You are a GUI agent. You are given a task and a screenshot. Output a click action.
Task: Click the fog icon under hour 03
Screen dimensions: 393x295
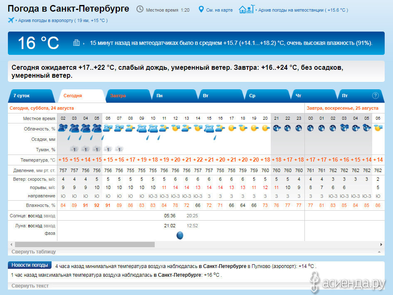pos(74,149)
